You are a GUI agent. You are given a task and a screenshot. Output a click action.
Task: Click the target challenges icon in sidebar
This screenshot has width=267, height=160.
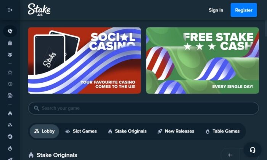pyautogui.click(x=10, y=96)
